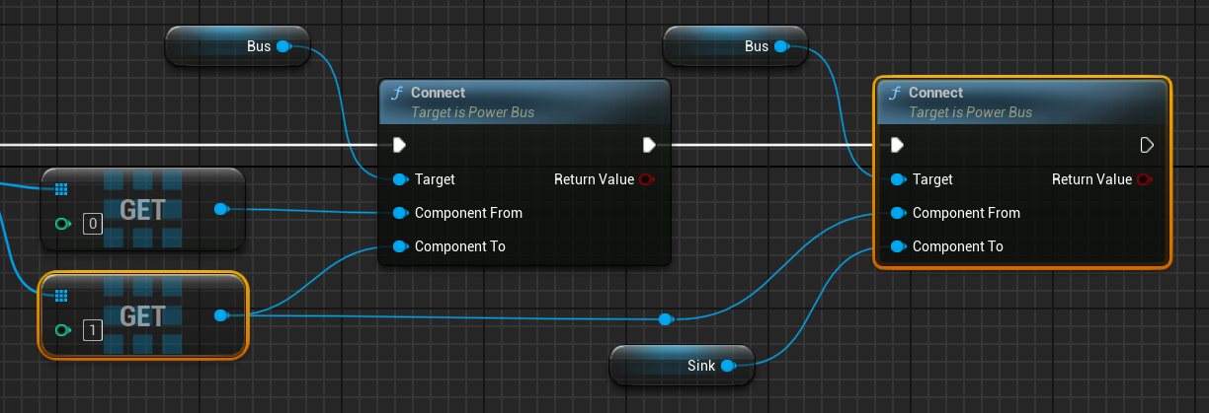Screen dimensions: 1209x413
Task: Click the execution output pin of the left Connect node
Action: click(x=649, y=146)
